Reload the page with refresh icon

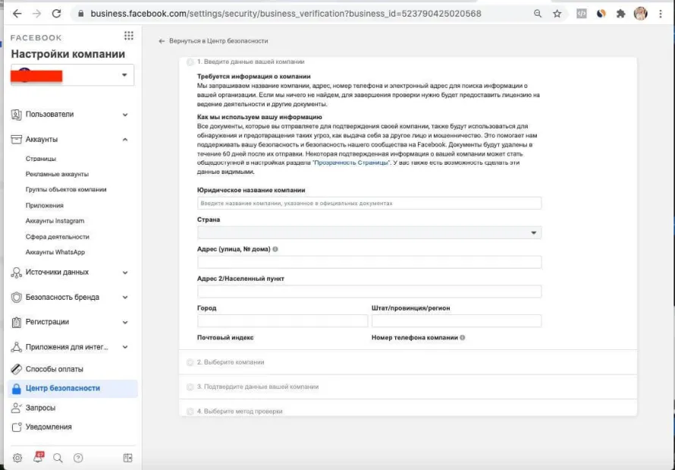(56, 14)
